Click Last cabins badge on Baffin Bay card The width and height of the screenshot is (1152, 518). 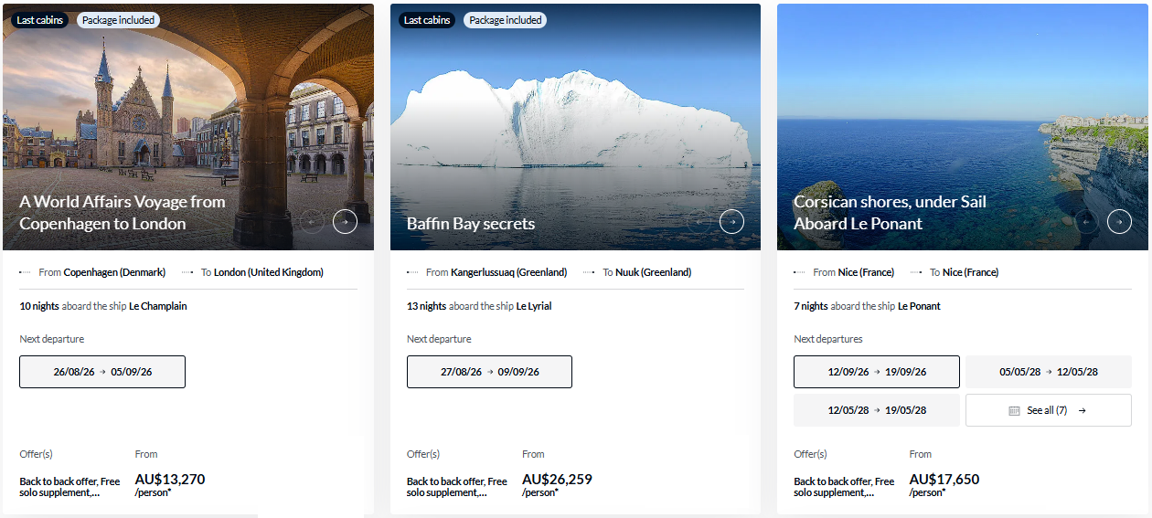[426, 20]
